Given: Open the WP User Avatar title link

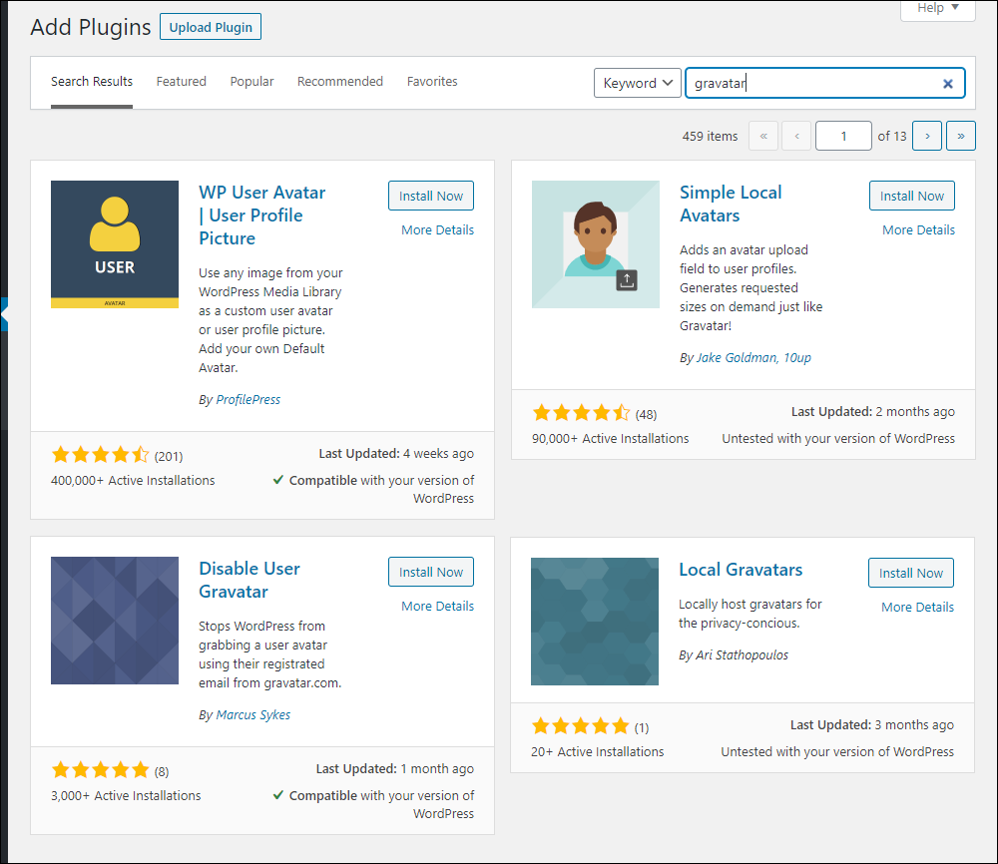Looking at the screenshot, I should pos(261,216).
